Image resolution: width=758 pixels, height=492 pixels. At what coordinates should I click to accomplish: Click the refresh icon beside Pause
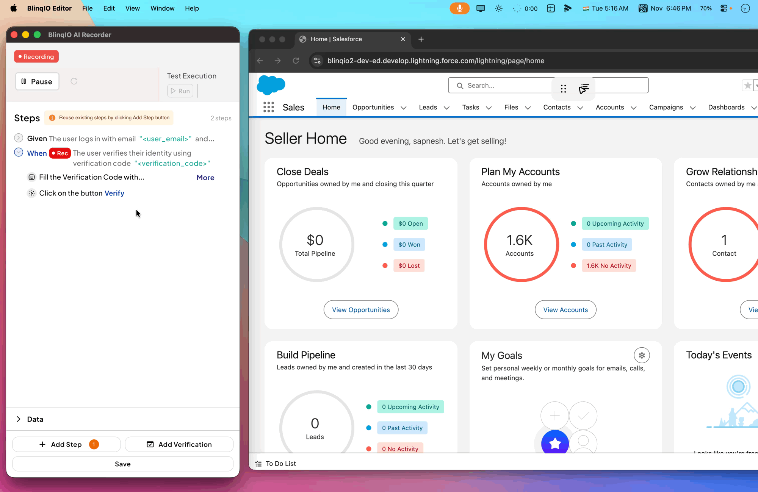pos(74,81)
